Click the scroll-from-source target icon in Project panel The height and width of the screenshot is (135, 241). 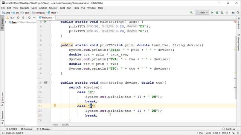(18, 18)
